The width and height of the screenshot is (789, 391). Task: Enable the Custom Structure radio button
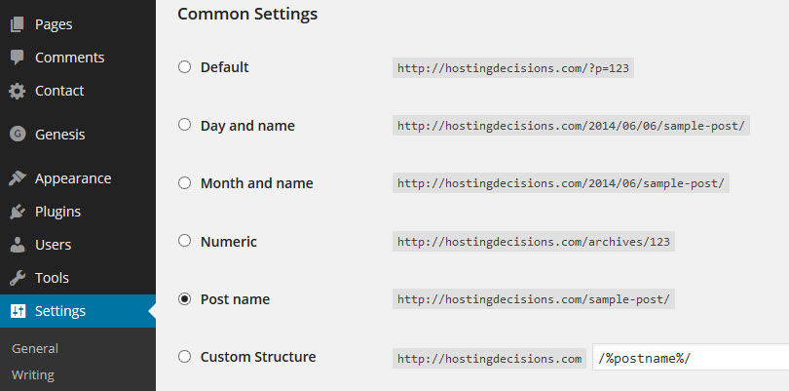point(185,357)
